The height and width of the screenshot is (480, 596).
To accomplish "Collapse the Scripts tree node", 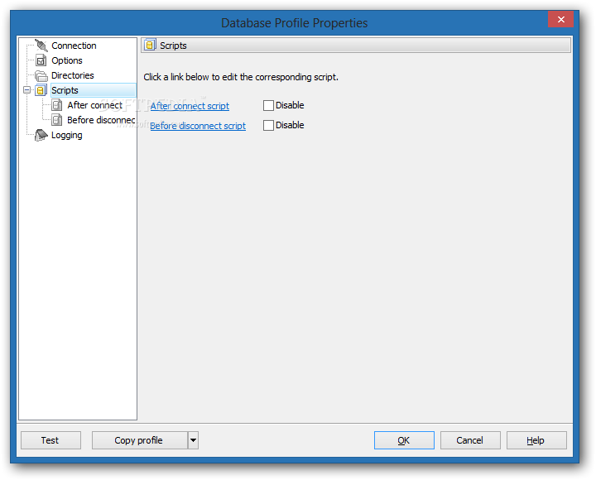I will tap(27, 90).
